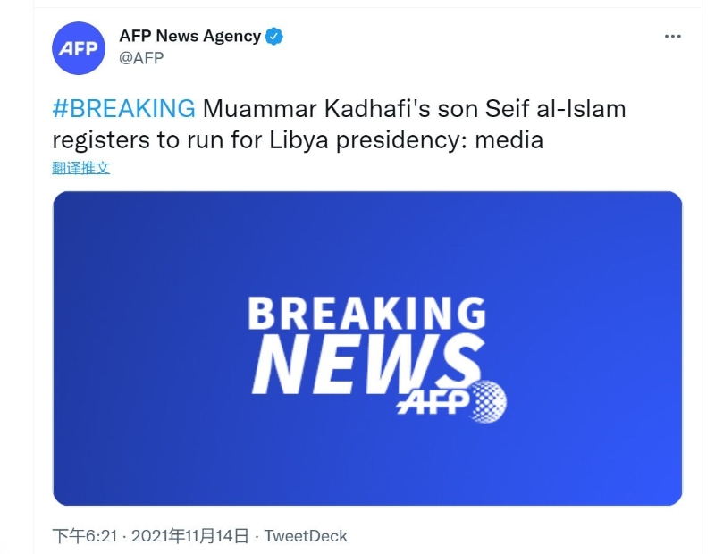Click the 下午6:21 timestamp
The height and width of the screenshot is (554, 715).
click(x=87, y=536)
